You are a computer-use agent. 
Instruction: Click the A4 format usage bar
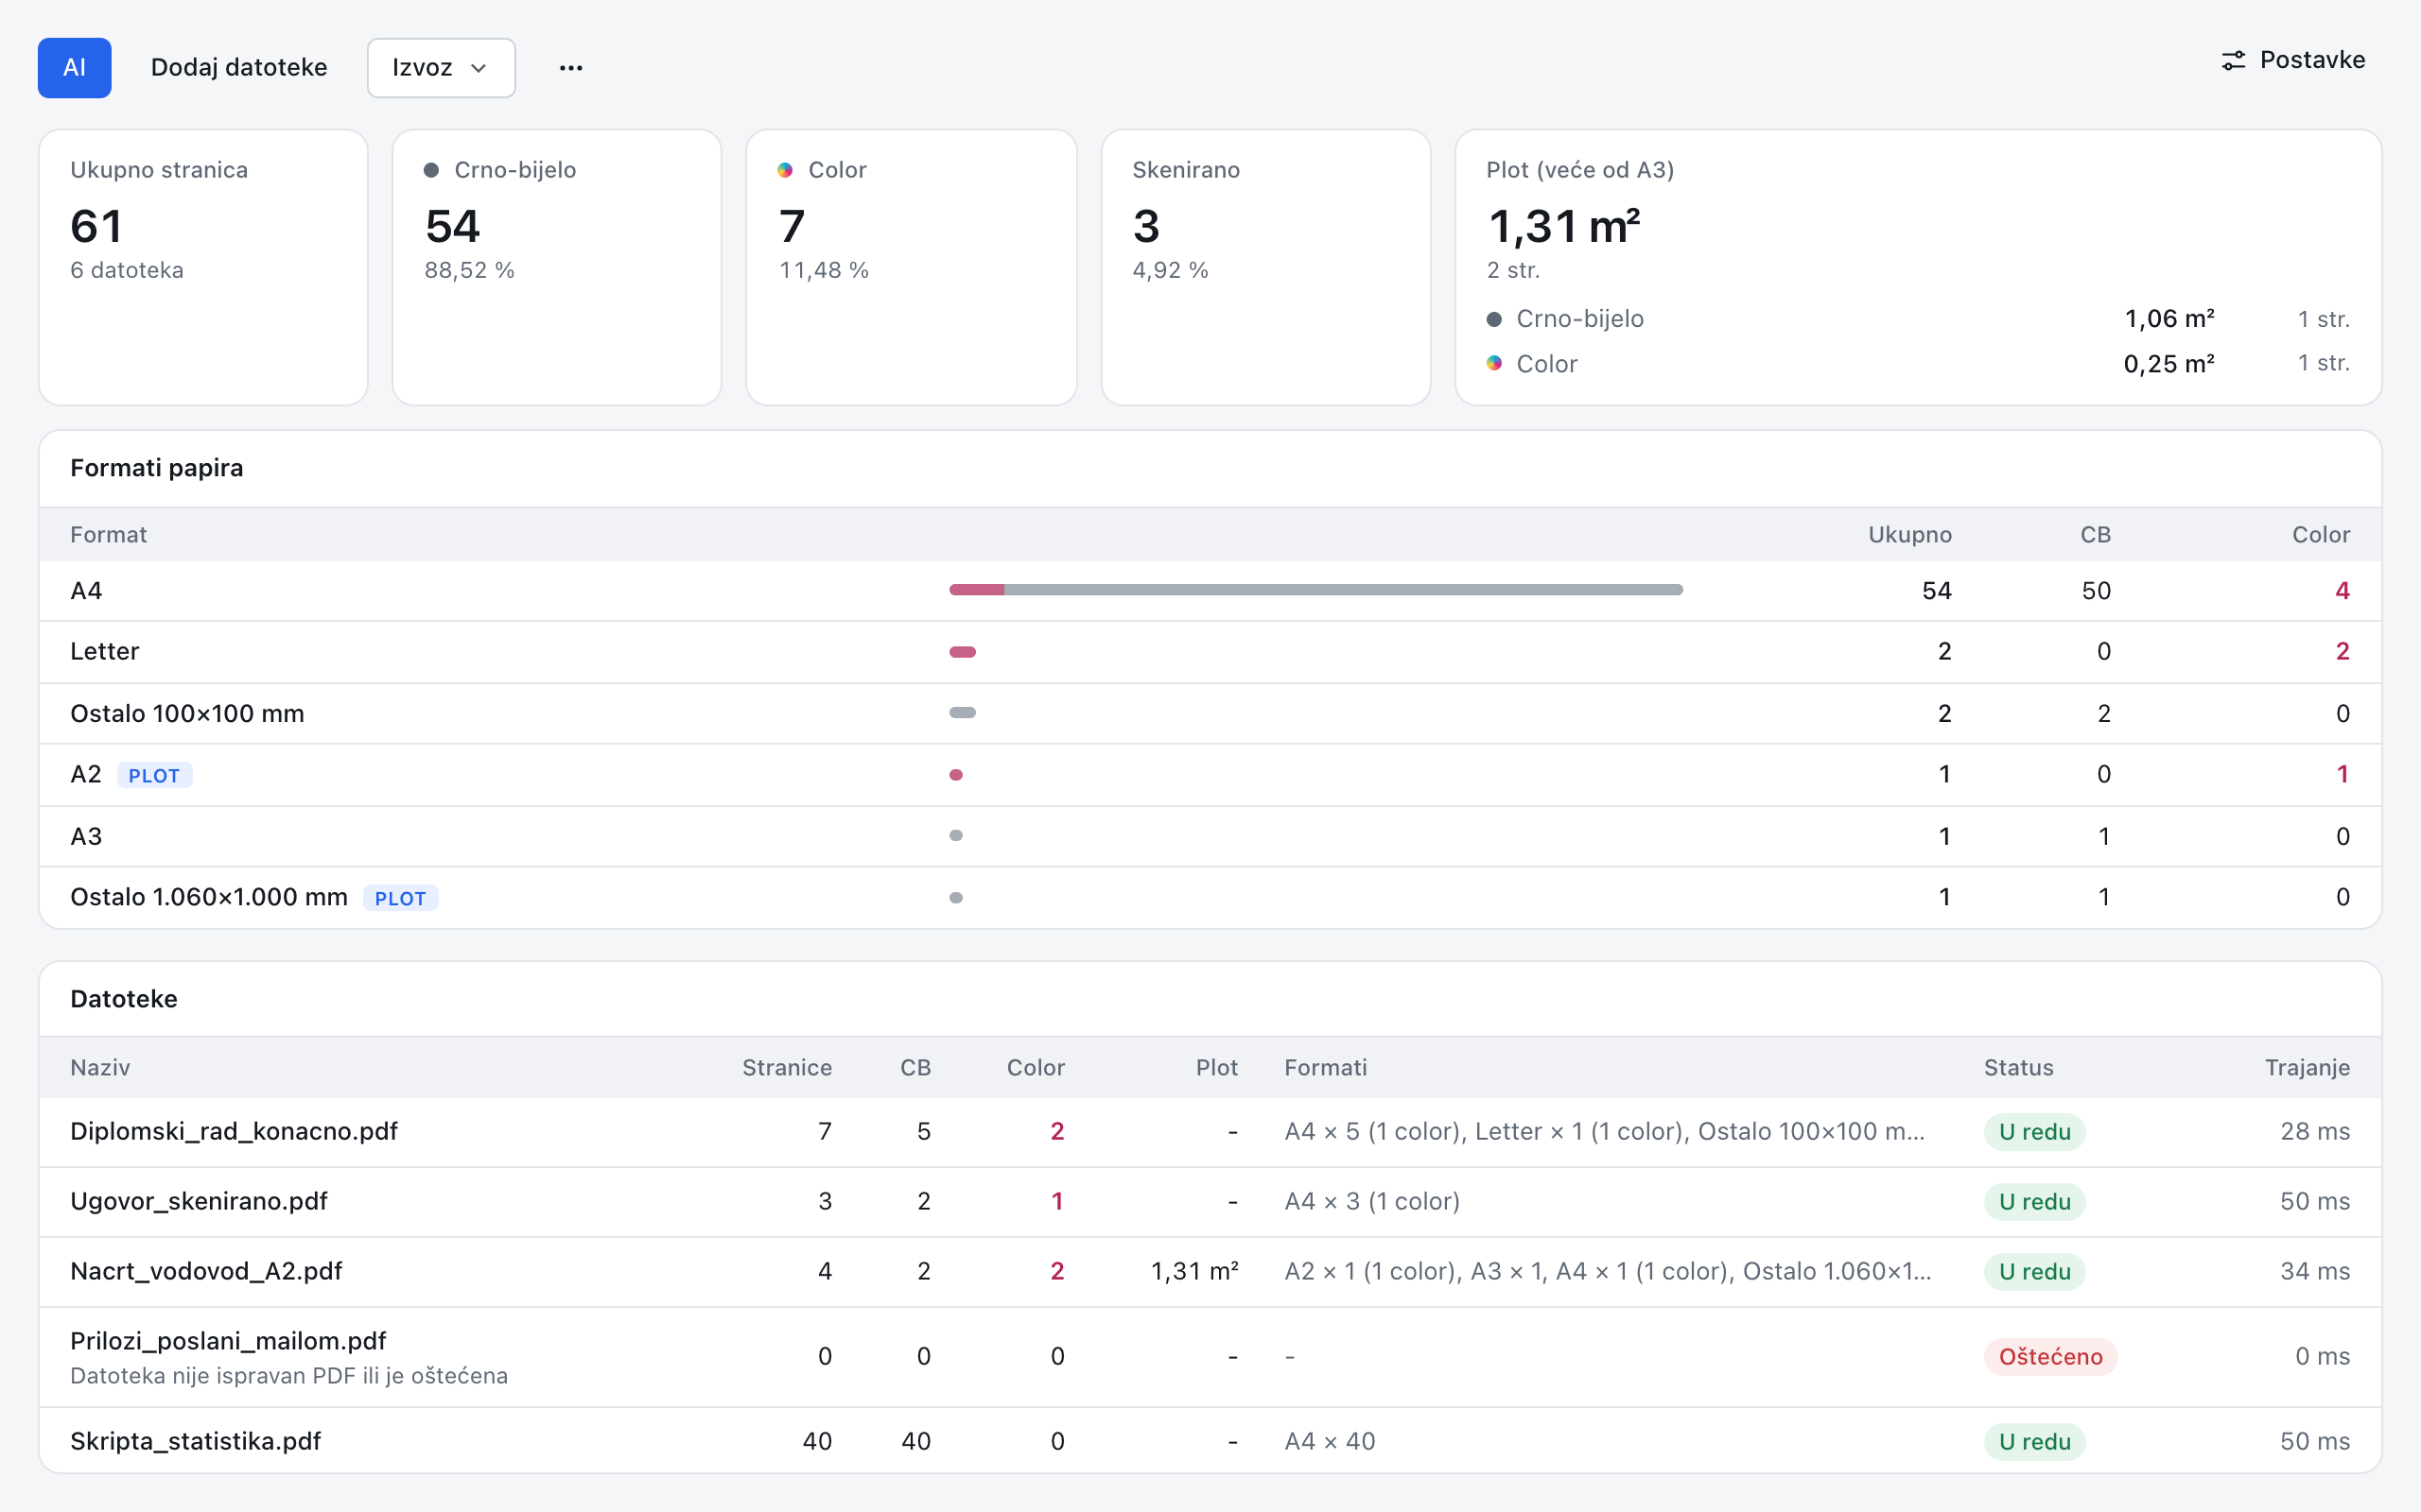(x=1315, y=590)
